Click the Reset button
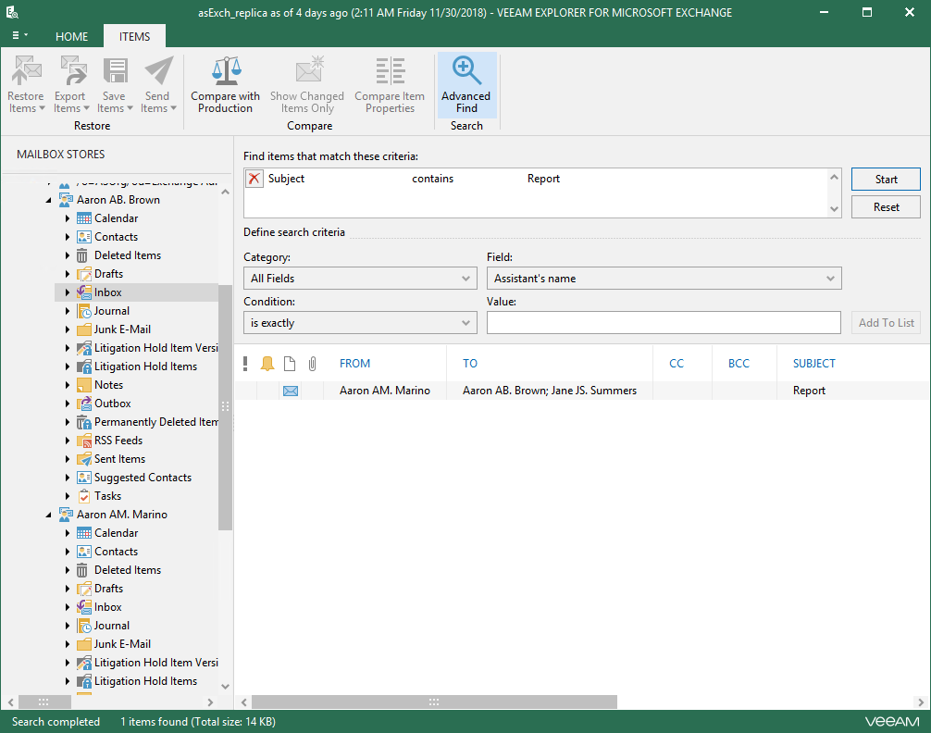 point(886,207)
